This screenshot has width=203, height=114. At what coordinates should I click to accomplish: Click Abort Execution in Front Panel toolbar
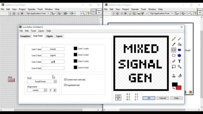(18, 13)
